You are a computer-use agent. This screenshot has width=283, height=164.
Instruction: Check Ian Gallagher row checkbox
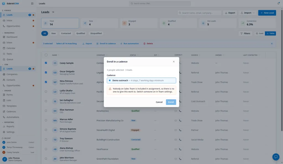(46, 101)
